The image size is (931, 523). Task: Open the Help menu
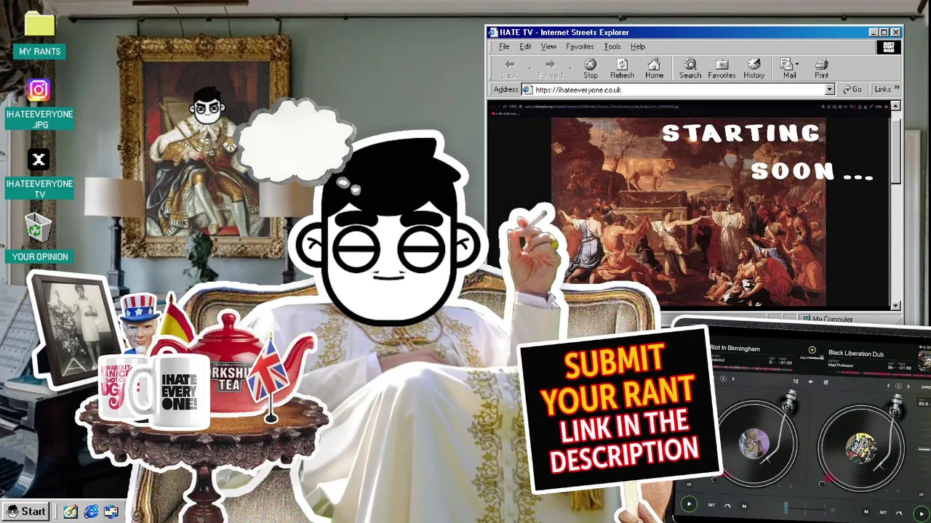pyautogui.click(x=638, y=46)
